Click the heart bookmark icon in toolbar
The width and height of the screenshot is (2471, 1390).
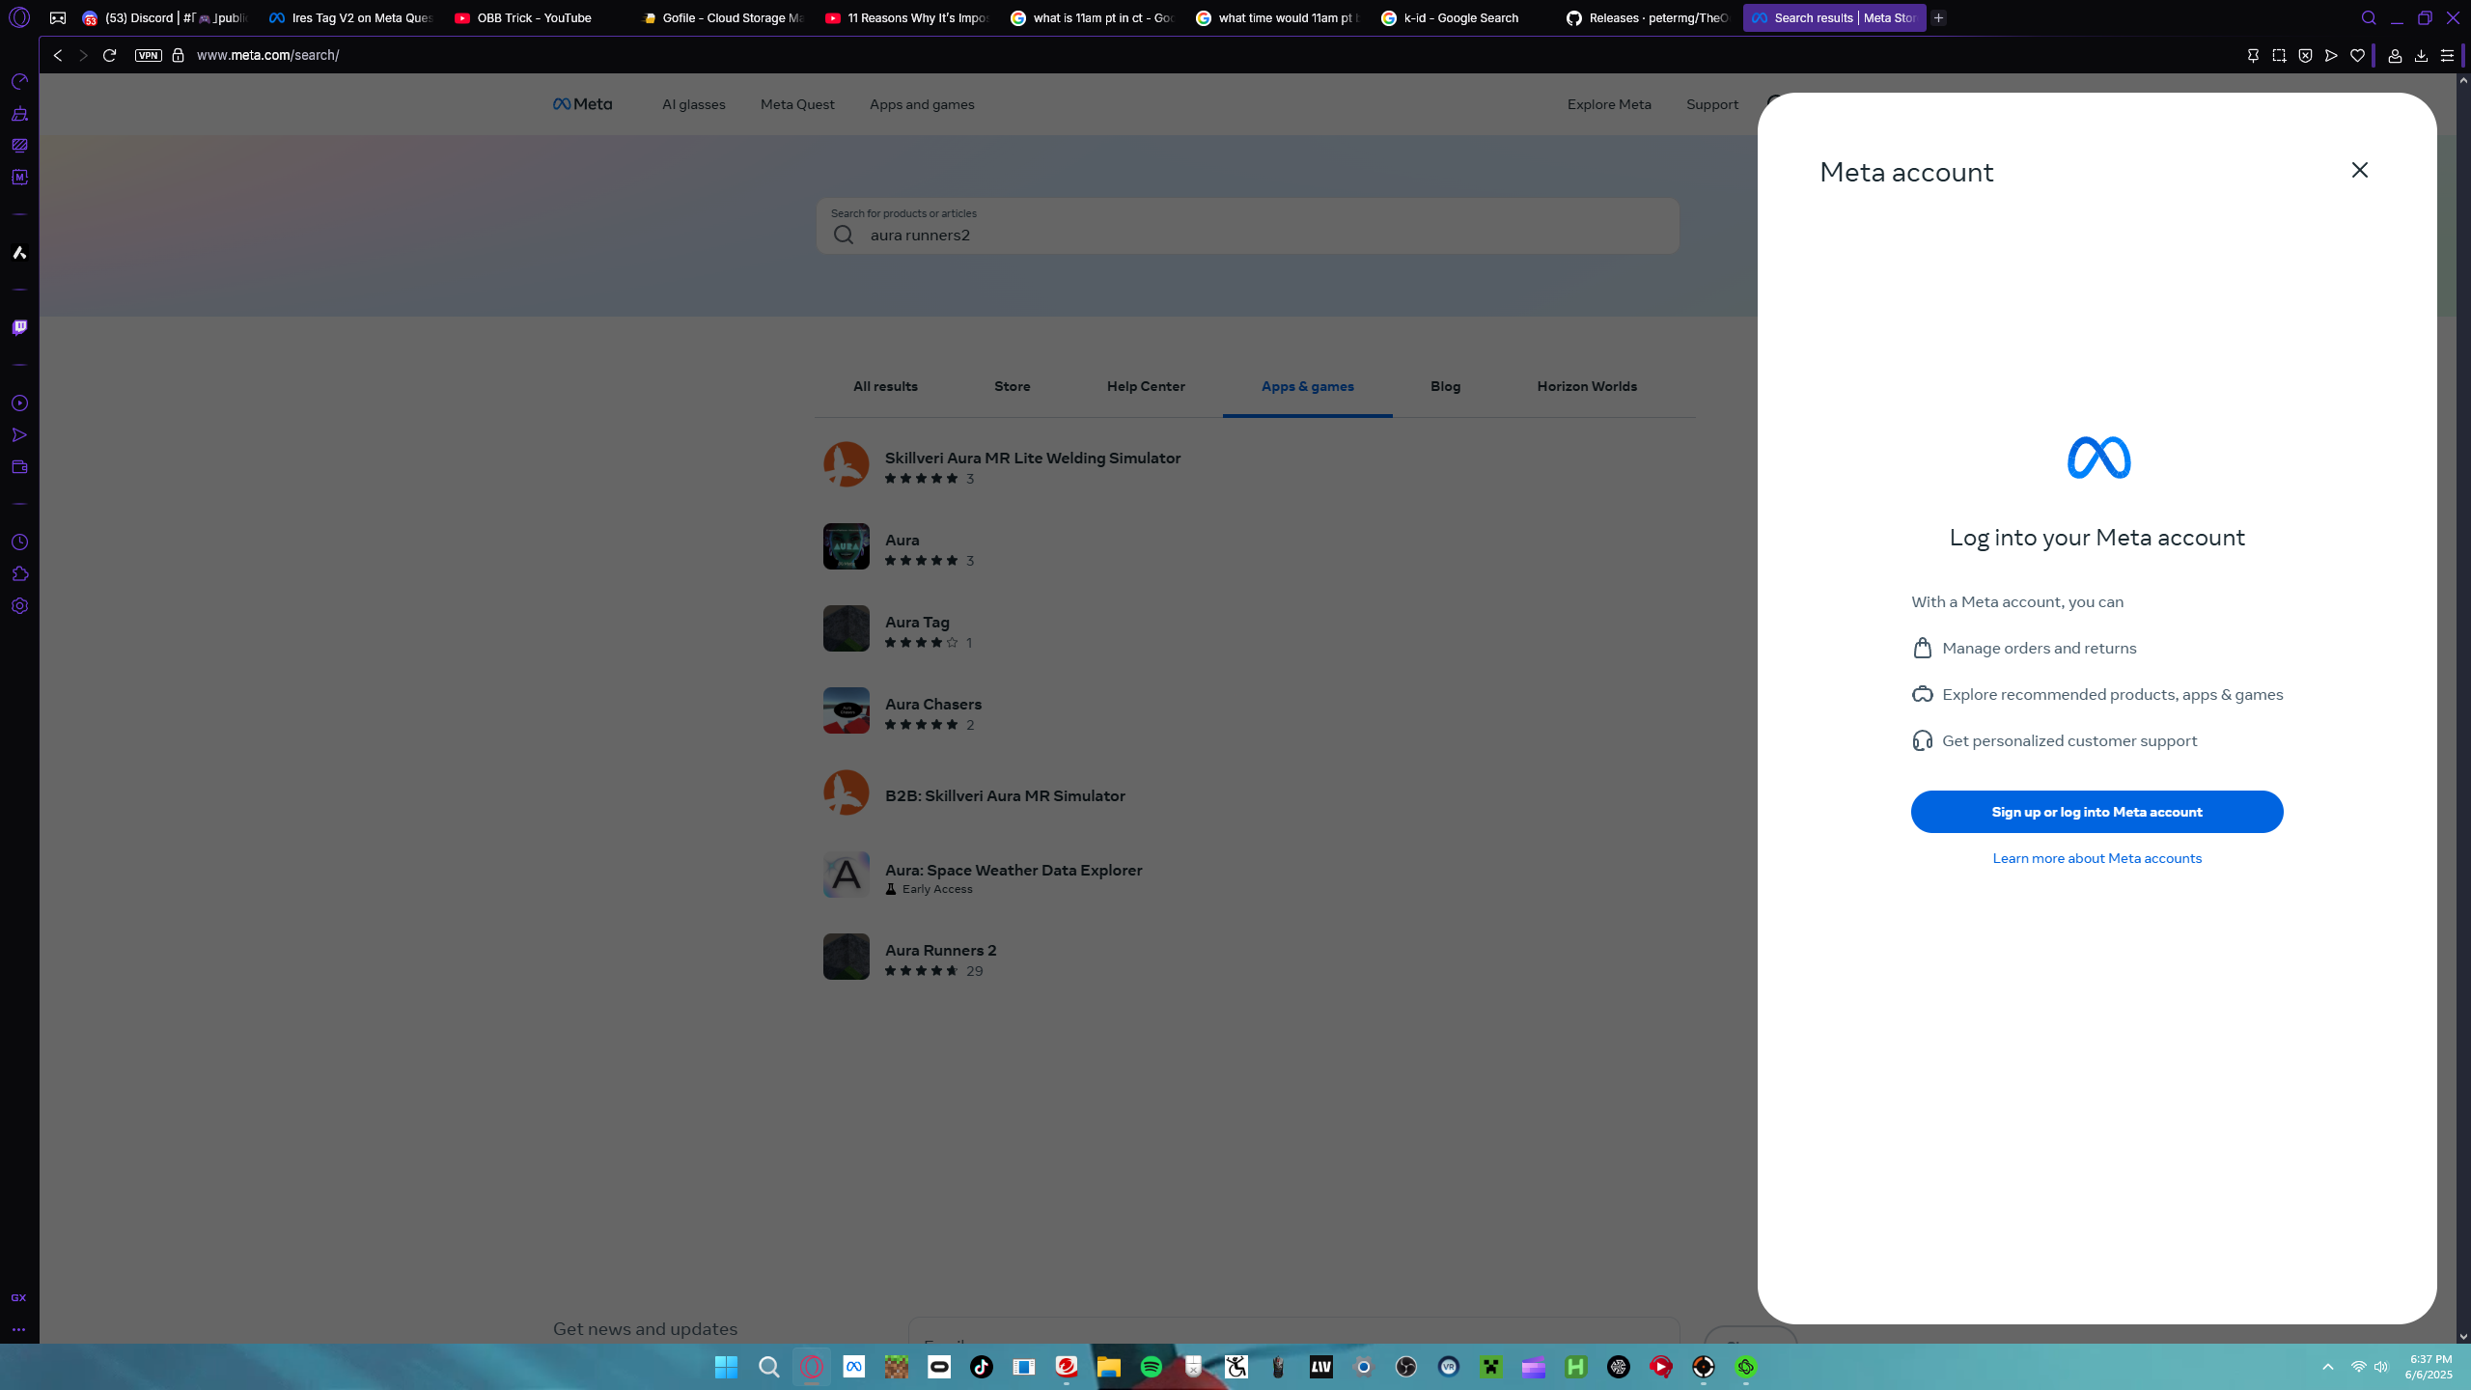point(2357,56)
